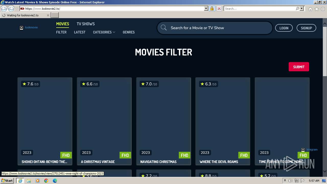
Task: Open the Start menu
Action: point(7,181)
